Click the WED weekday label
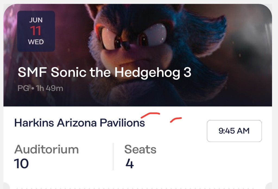The image size is (278, 189). (36, 42)
